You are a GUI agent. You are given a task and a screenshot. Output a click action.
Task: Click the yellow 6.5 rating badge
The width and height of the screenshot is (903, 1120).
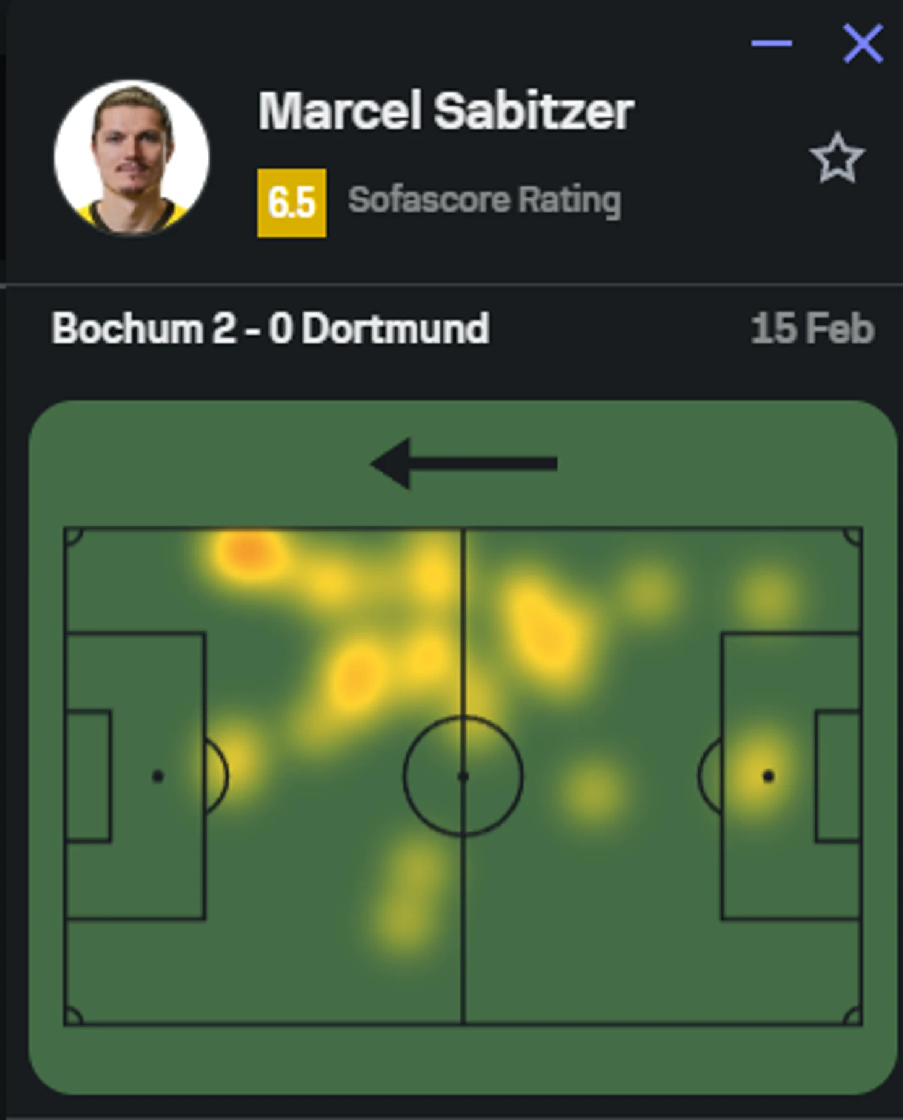[x=291, y=202]
